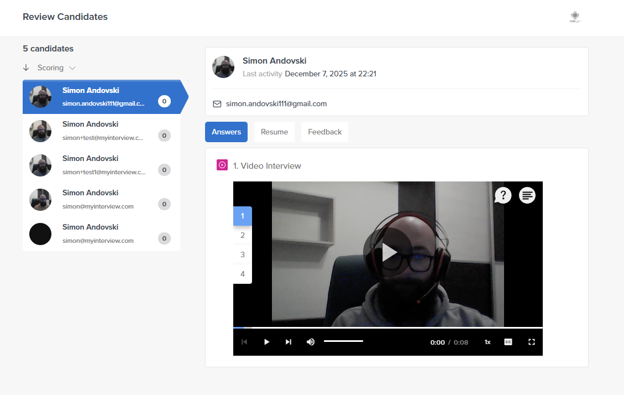The width and height of the screenshot is (624, 395).
Task: Toggle the sort direction arrow
Action: 26,67
